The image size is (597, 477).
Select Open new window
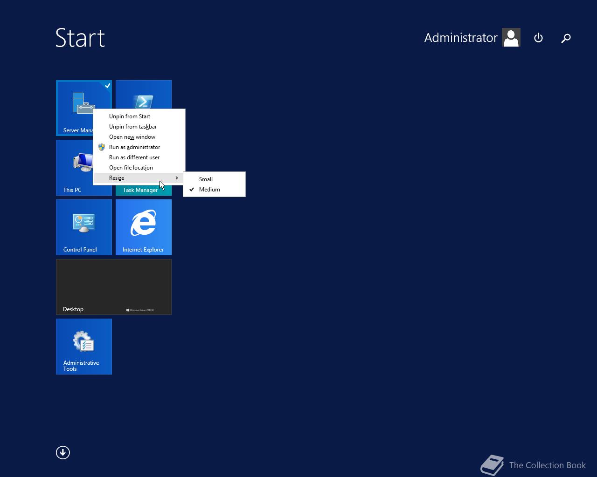[139, 137]
